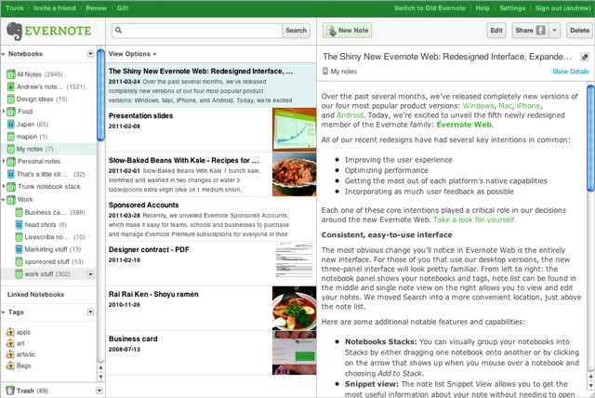The height and width of the screenshot is (398, 595).
Task: Click inside the search input field
Action: point(200,31)
